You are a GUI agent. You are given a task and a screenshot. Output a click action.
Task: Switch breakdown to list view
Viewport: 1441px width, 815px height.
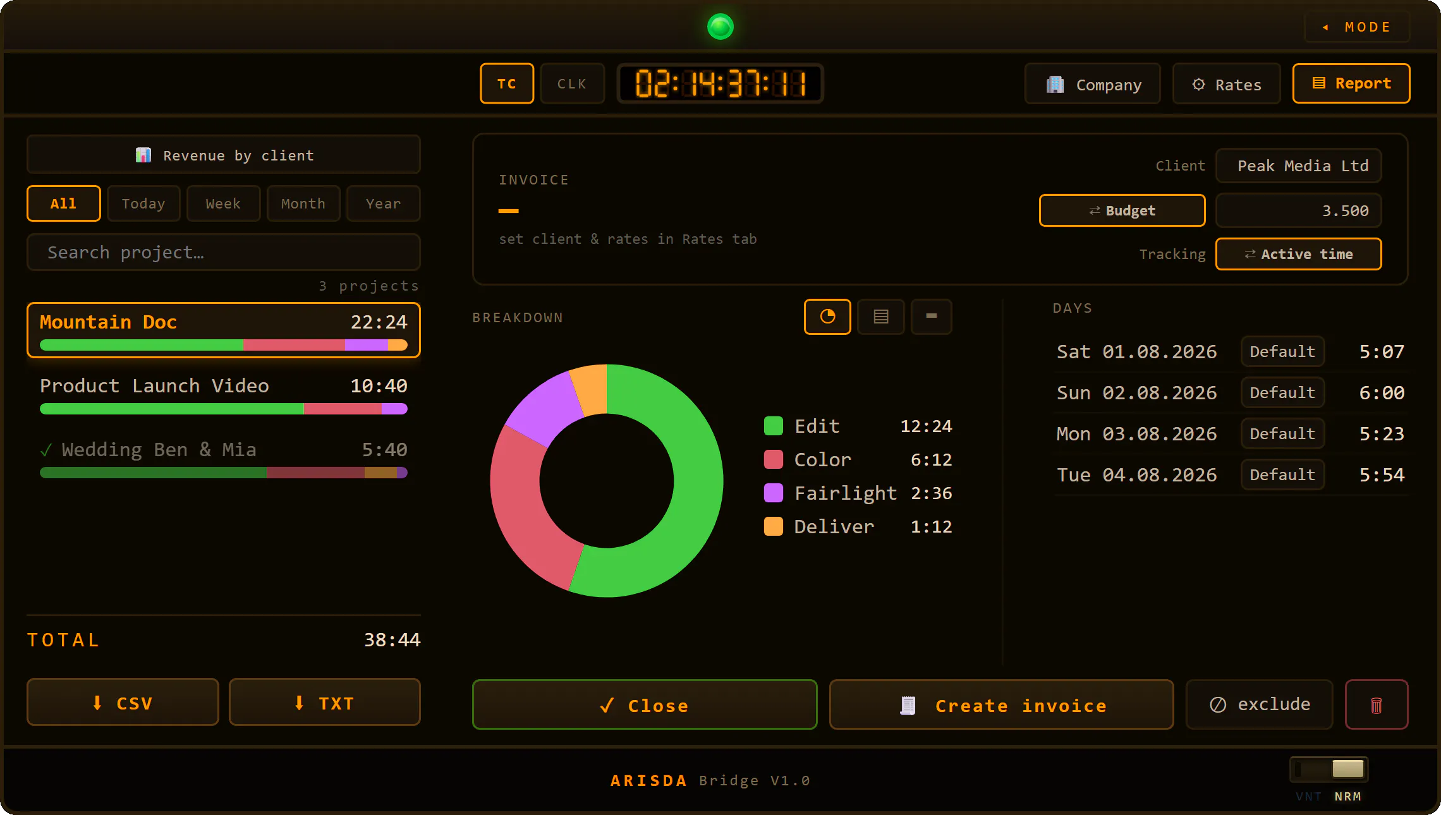[880, 317]
